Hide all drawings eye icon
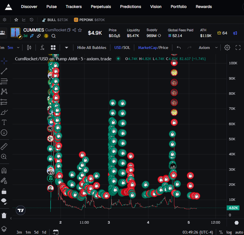This screenshot has height=235, width=244. pos(4,201)
